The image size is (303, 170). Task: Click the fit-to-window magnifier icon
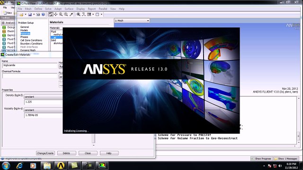[79, 15]
